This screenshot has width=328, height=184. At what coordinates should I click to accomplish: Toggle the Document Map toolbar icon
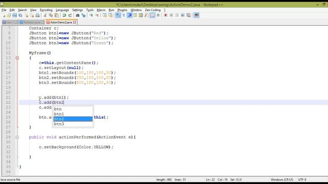click(x=141, y=15)
